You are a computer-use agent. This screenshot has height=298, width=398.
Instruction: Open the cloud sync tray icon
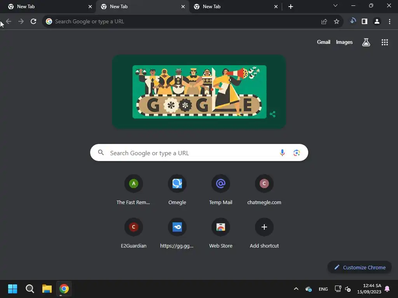(308, 289)
